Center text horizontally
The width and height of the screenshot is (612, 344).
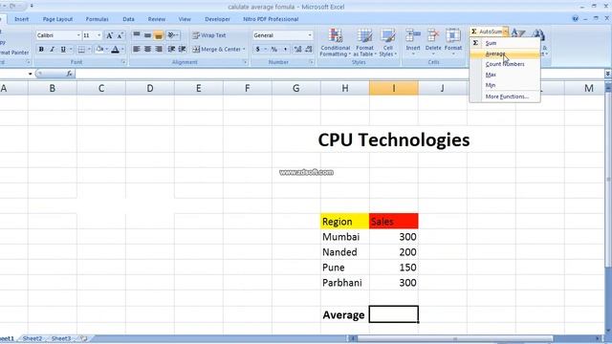tap(147, 49)
